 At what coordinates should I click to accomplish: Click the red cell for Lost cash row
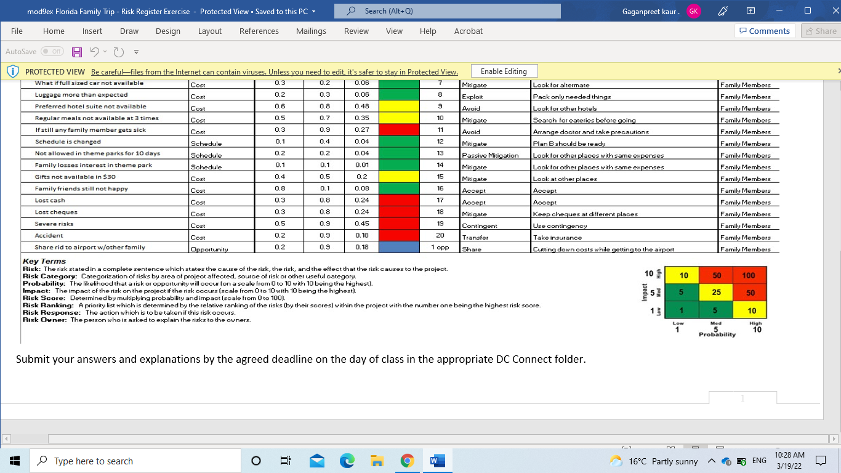398,200
